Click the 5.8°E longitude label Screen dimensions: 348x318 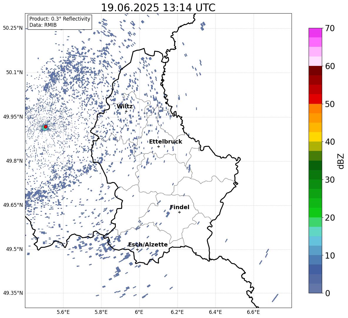[x=101, y=312]
